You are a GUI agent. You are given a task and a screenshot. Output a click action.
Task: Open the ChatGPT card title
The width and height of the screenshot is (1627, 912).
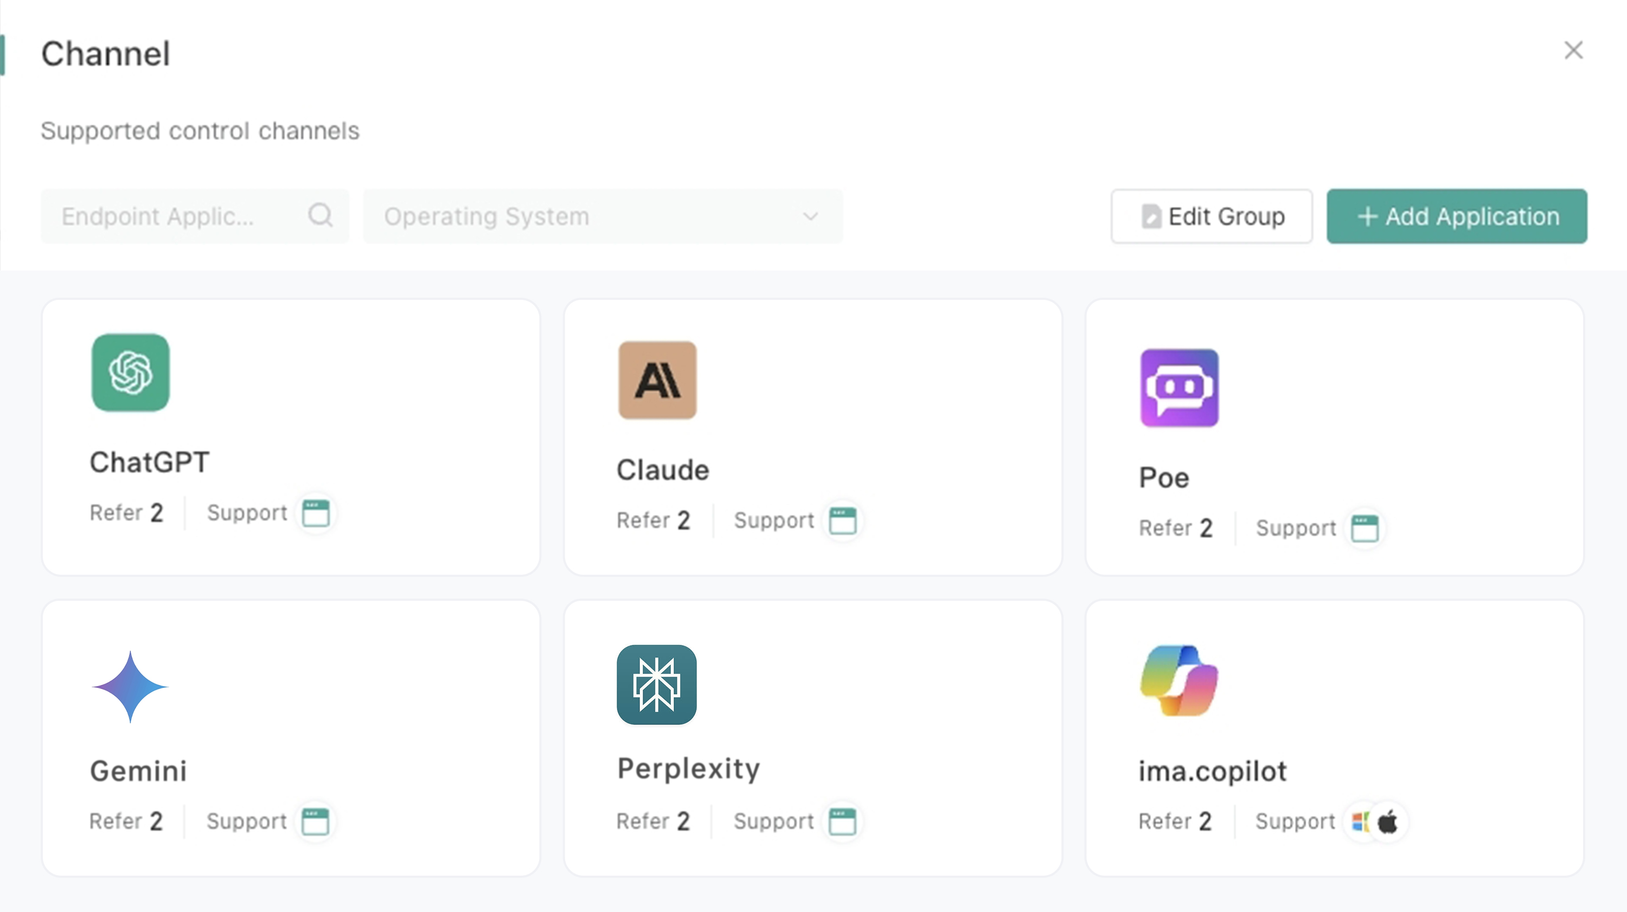[x=149, y=463]
